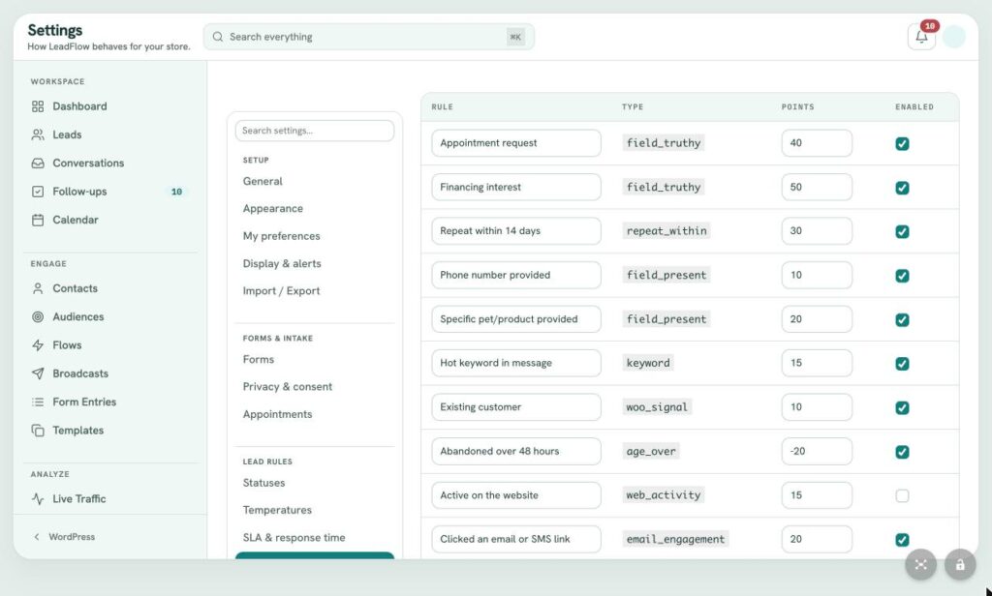
Task: Click the search magnifier icon
Action: pos(218,37)
